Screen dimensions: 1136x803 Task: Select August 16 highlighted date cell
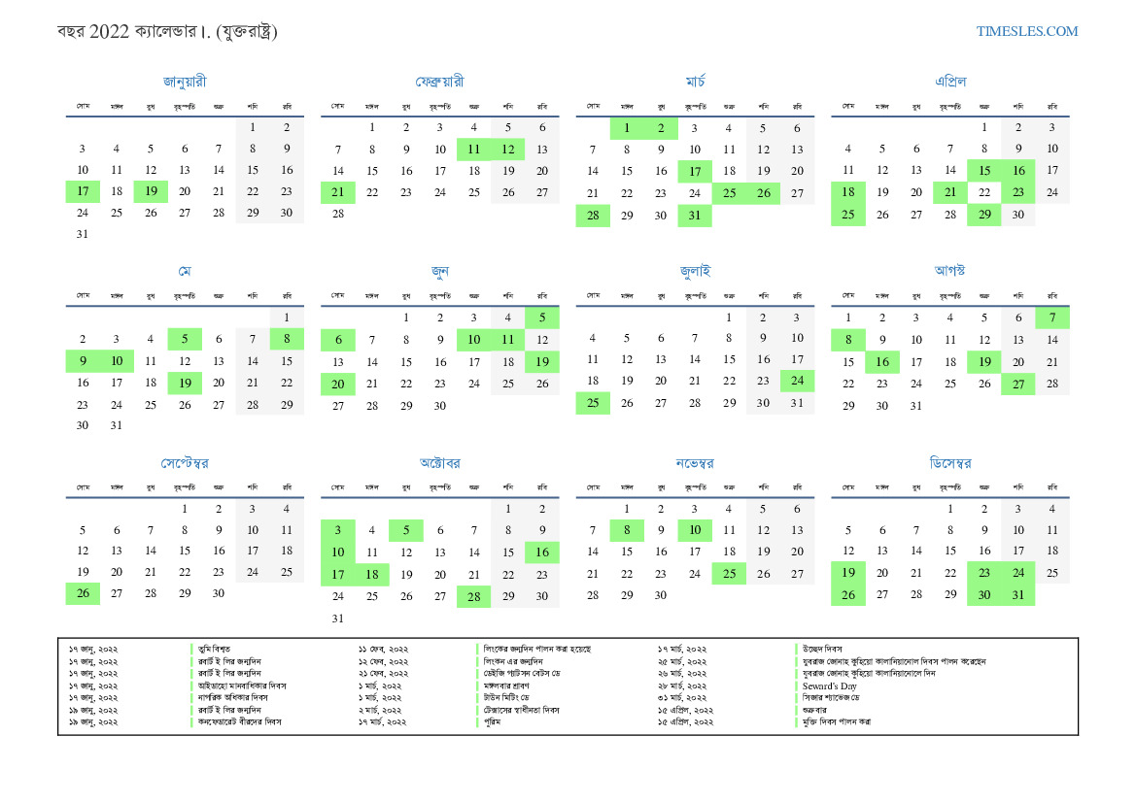[882, 362]
